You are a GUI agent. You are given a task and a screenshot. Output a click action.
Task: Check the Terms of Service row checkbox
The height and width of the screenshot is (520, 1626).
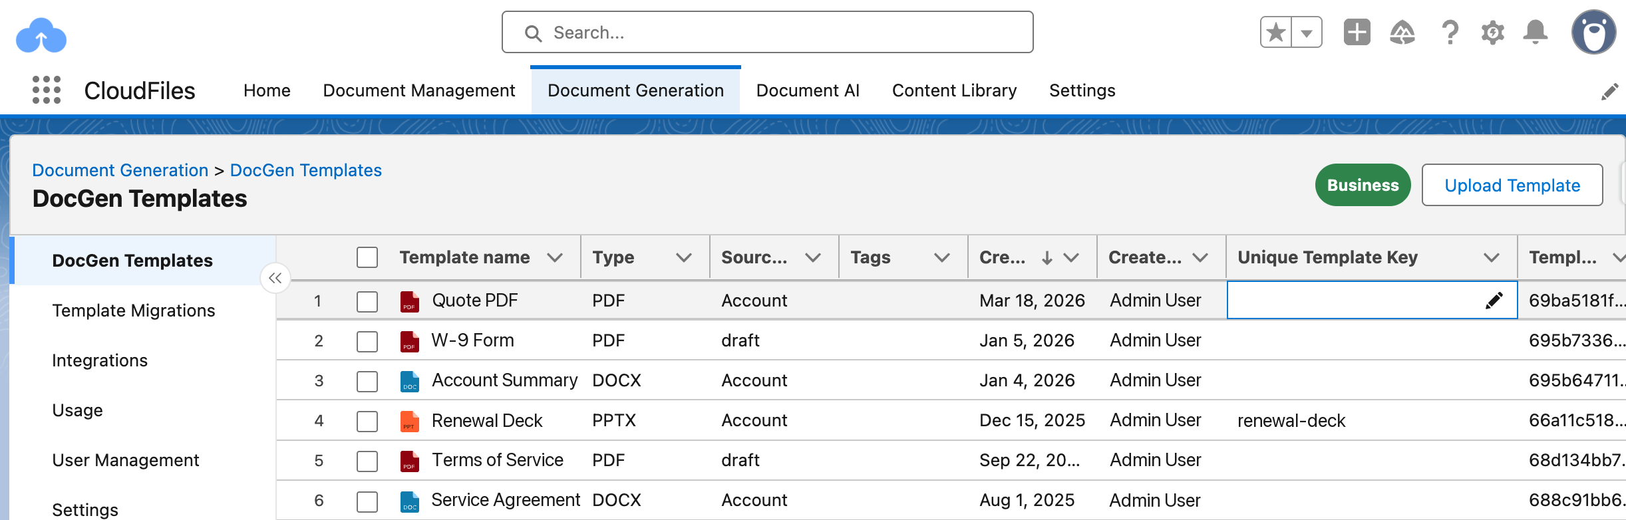coord(367,461)
